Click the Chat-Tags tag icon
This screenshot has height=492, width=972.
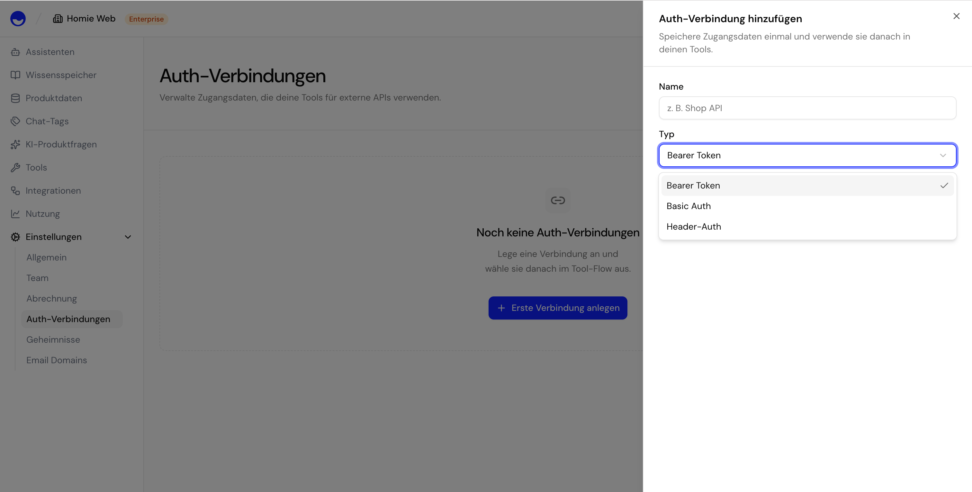[x=15, y=121]
